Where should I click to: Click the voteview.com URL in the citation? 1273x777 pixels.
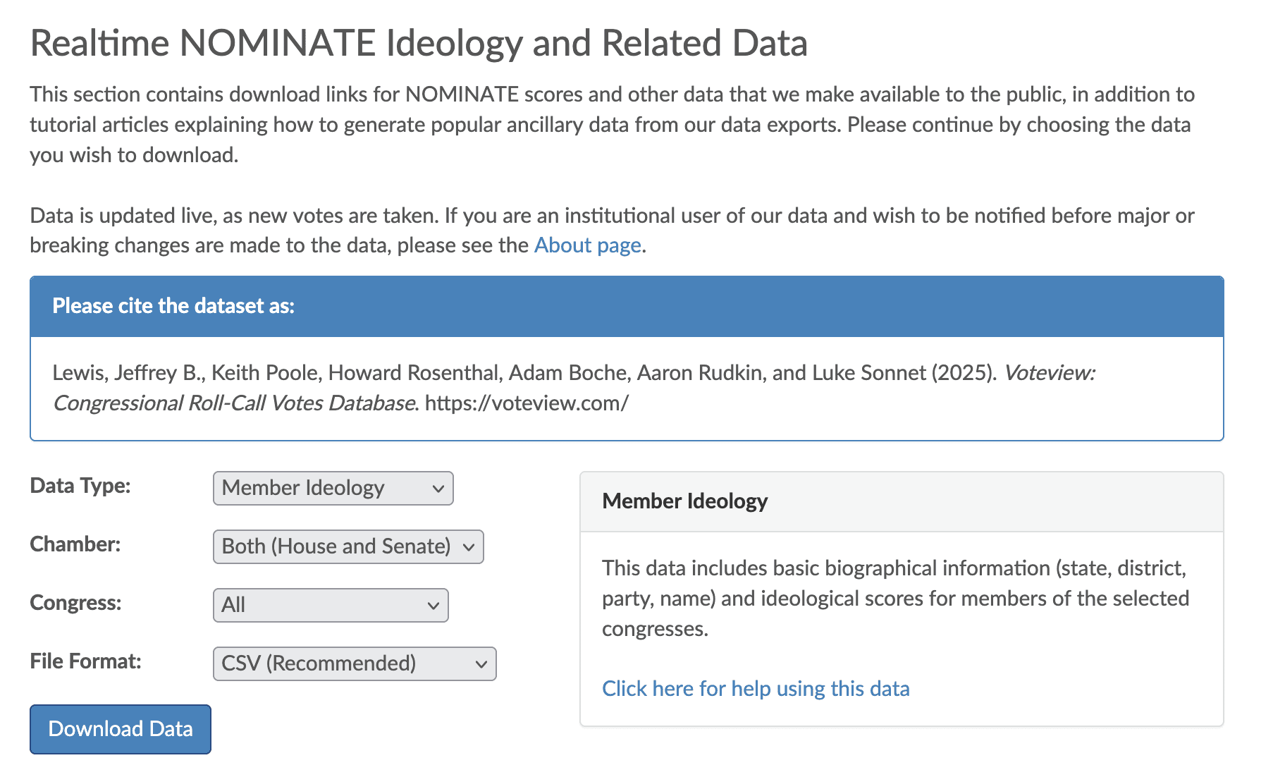click(527, 403)
